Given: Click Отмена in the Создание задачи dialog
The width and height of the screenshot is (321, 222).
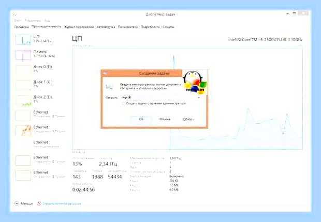Looking at the screenshot, I should (x=165, y=119).
